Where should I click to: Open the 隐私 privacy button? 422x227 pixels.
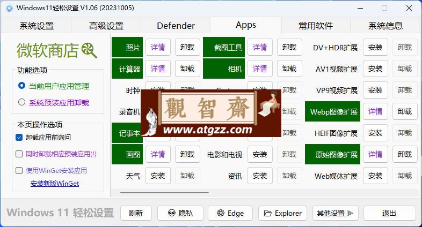pos(180,213)
